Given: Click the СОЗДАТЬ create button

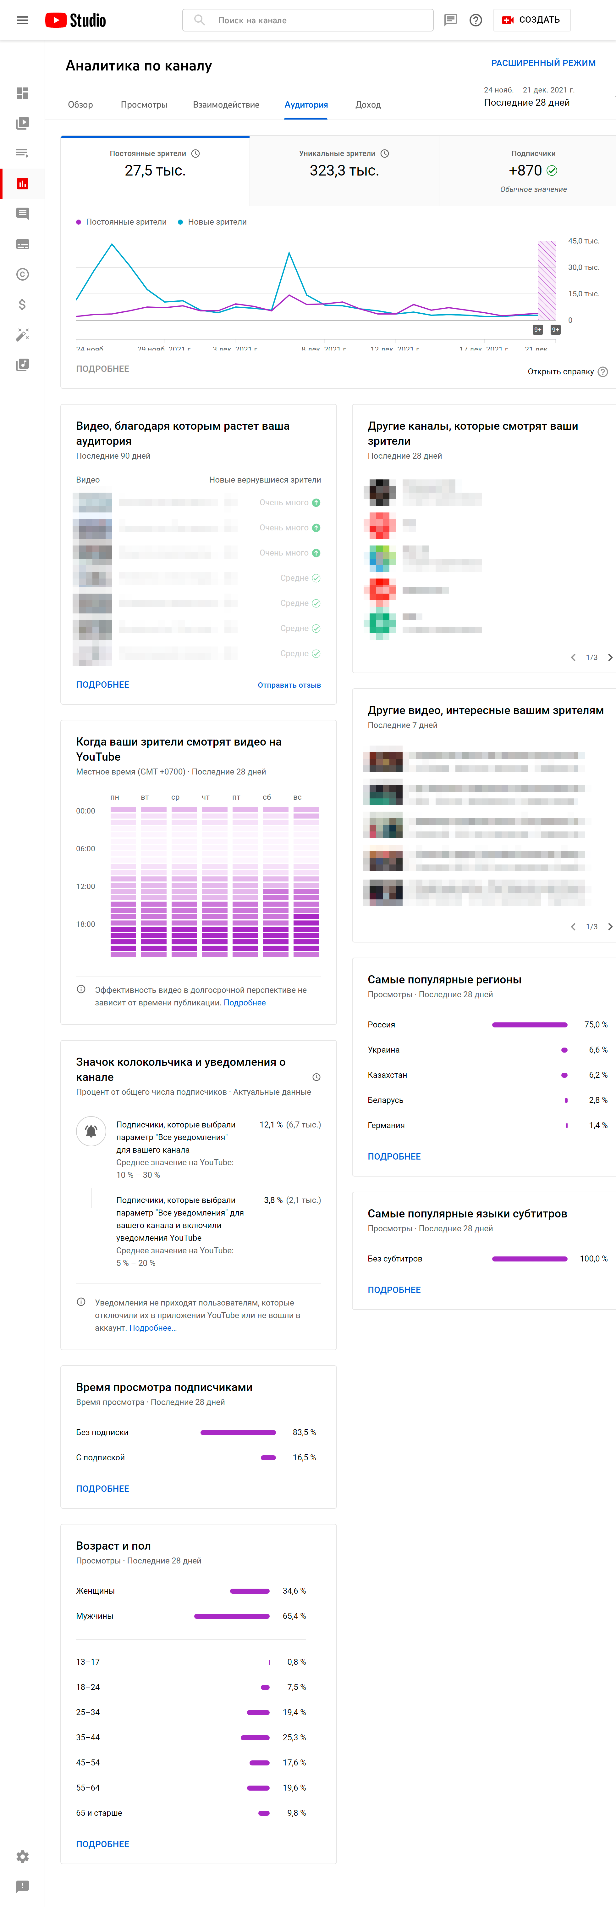Looking at the screenshot, I should click(x=532, y=20).
